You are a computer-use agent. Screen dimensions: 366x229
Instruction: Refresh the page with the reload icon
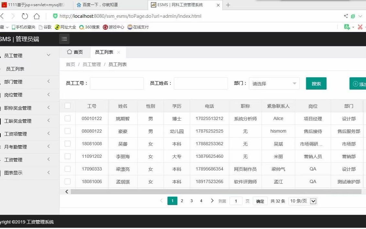coord(25,16)
